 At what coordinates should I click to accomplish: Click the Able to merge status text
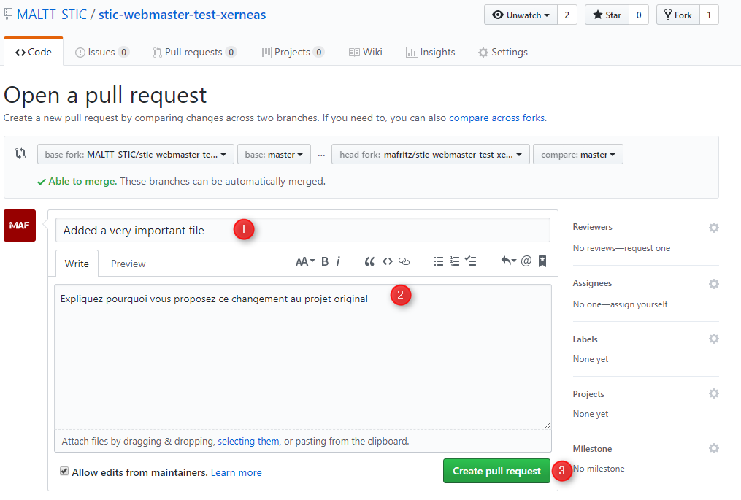tap(82, 182)
